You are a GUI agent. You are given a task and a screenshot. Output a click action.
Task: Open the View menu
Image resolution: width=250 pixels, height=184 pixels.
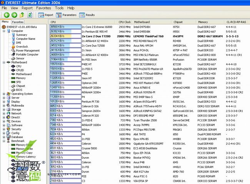click(14, 8)
